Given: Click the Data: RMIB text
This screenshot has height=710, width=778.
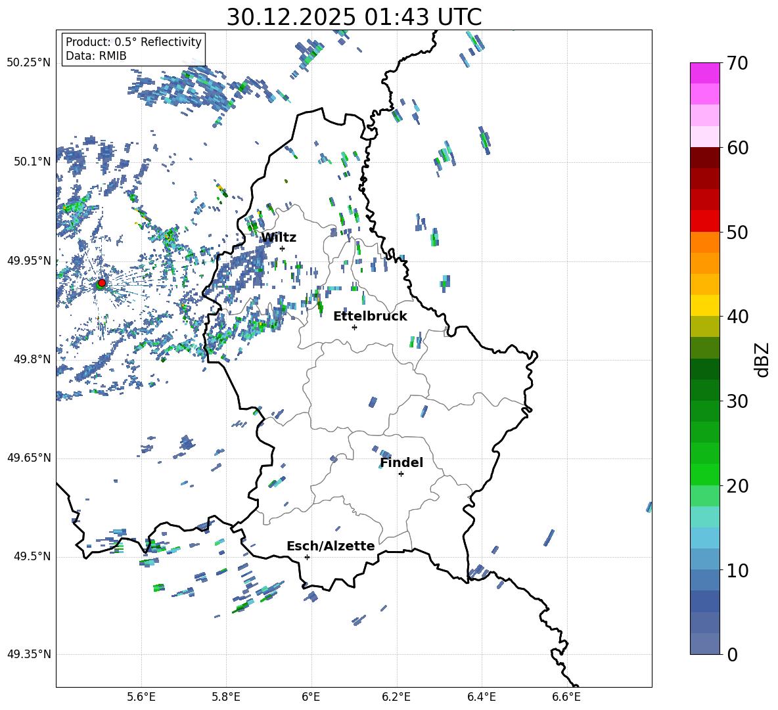Looking at the screenshot, I should point(96,56).
